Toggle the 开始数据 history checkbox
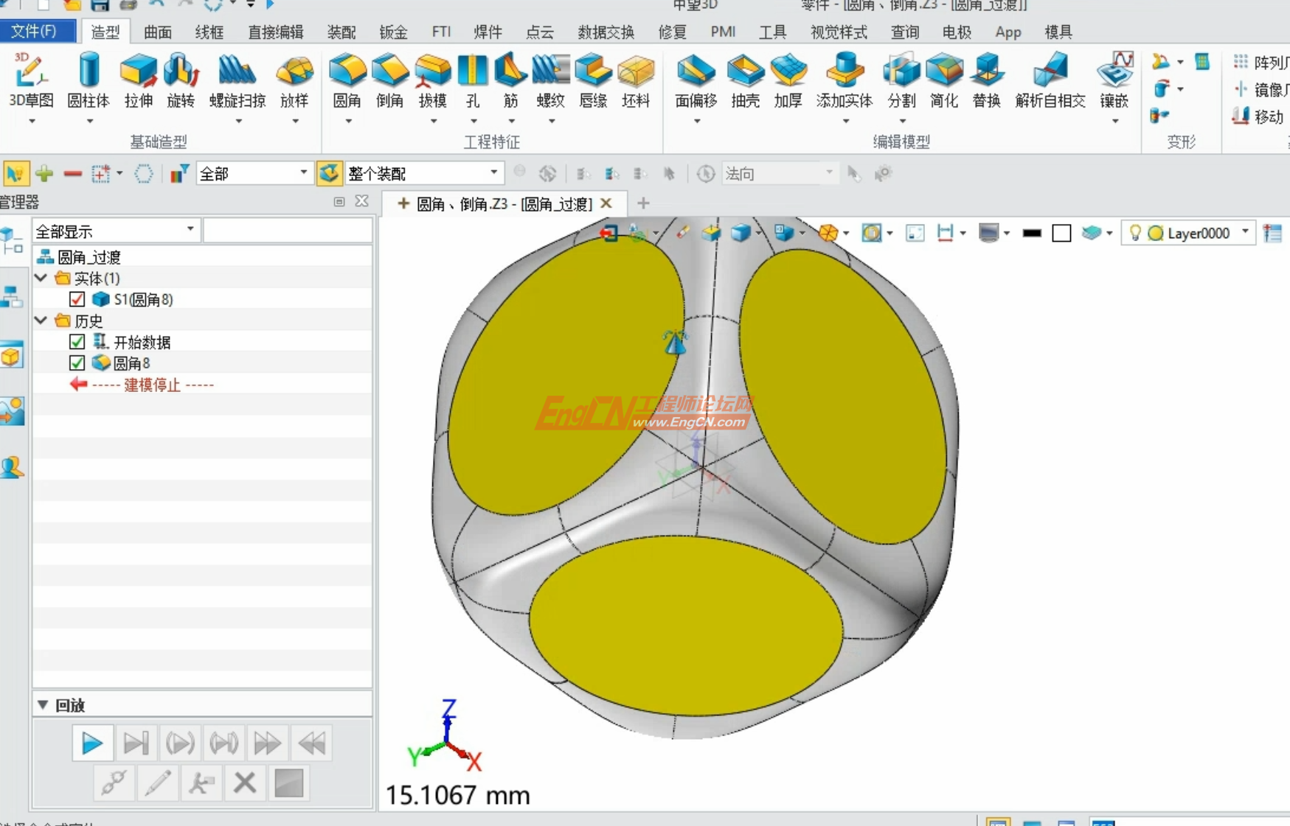This screenshot has width=1290, height=826. (77, 341)
